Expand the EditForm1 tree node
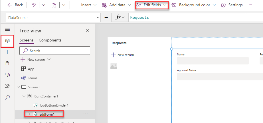Image resolution: width=263 pixels, height=123 pixels. tap(29, 114)
